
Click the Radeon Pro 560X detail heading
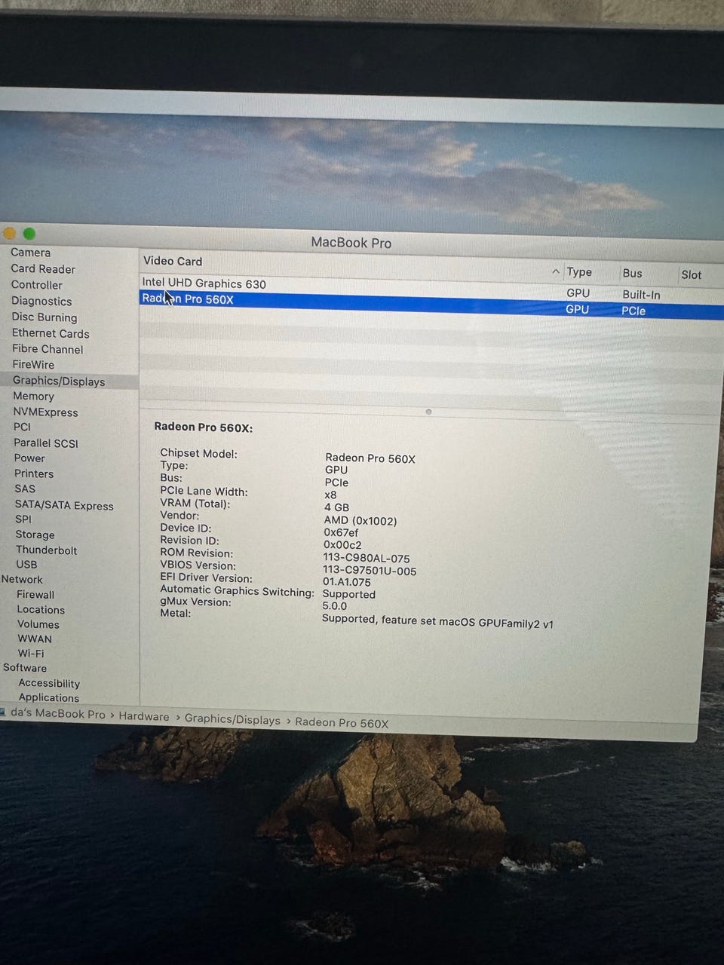coord(204,427)
